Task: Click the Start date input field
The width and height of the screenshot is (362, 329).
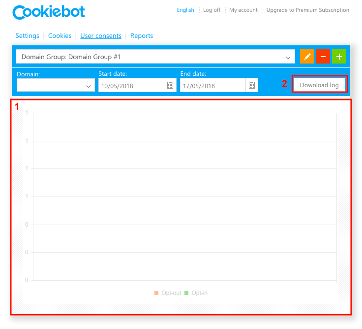Action: pos(131,85)
